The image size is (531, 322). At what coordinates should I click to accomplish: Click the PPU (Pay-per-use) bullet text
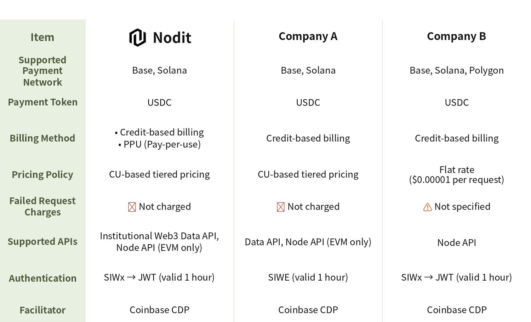pos(162,144)
